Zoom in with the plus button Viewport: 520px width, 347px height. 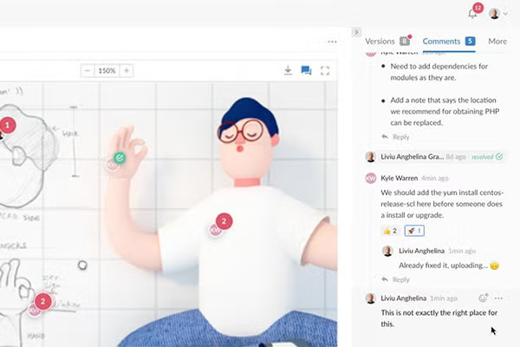(127, 70)
